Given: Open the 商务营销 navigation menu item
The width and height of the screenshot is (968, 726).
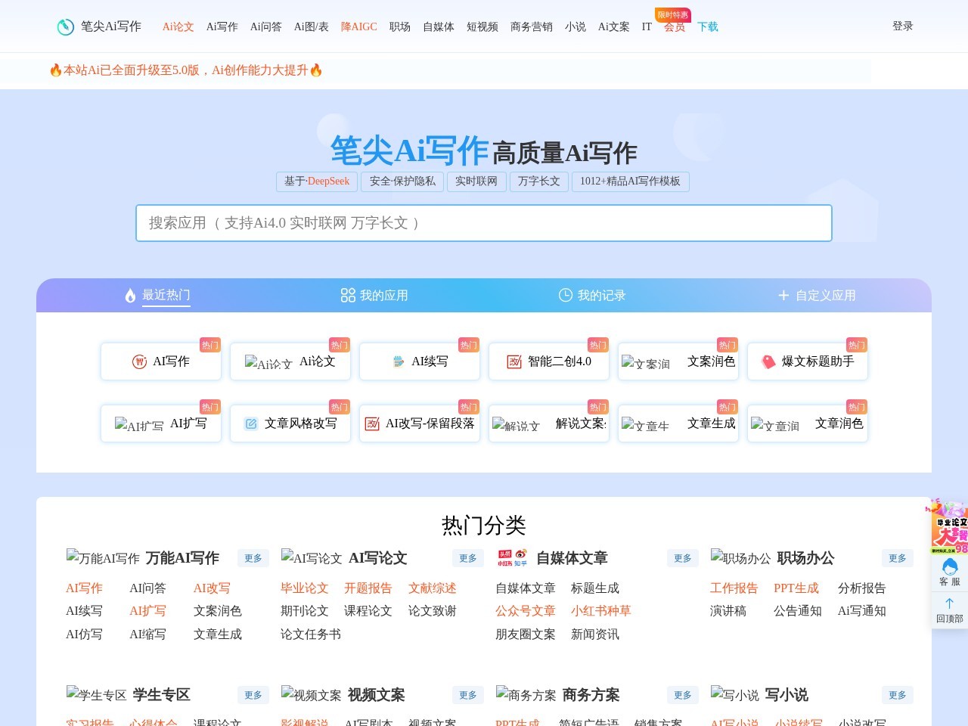Looking at the screenshot, I should pos(532,26).
